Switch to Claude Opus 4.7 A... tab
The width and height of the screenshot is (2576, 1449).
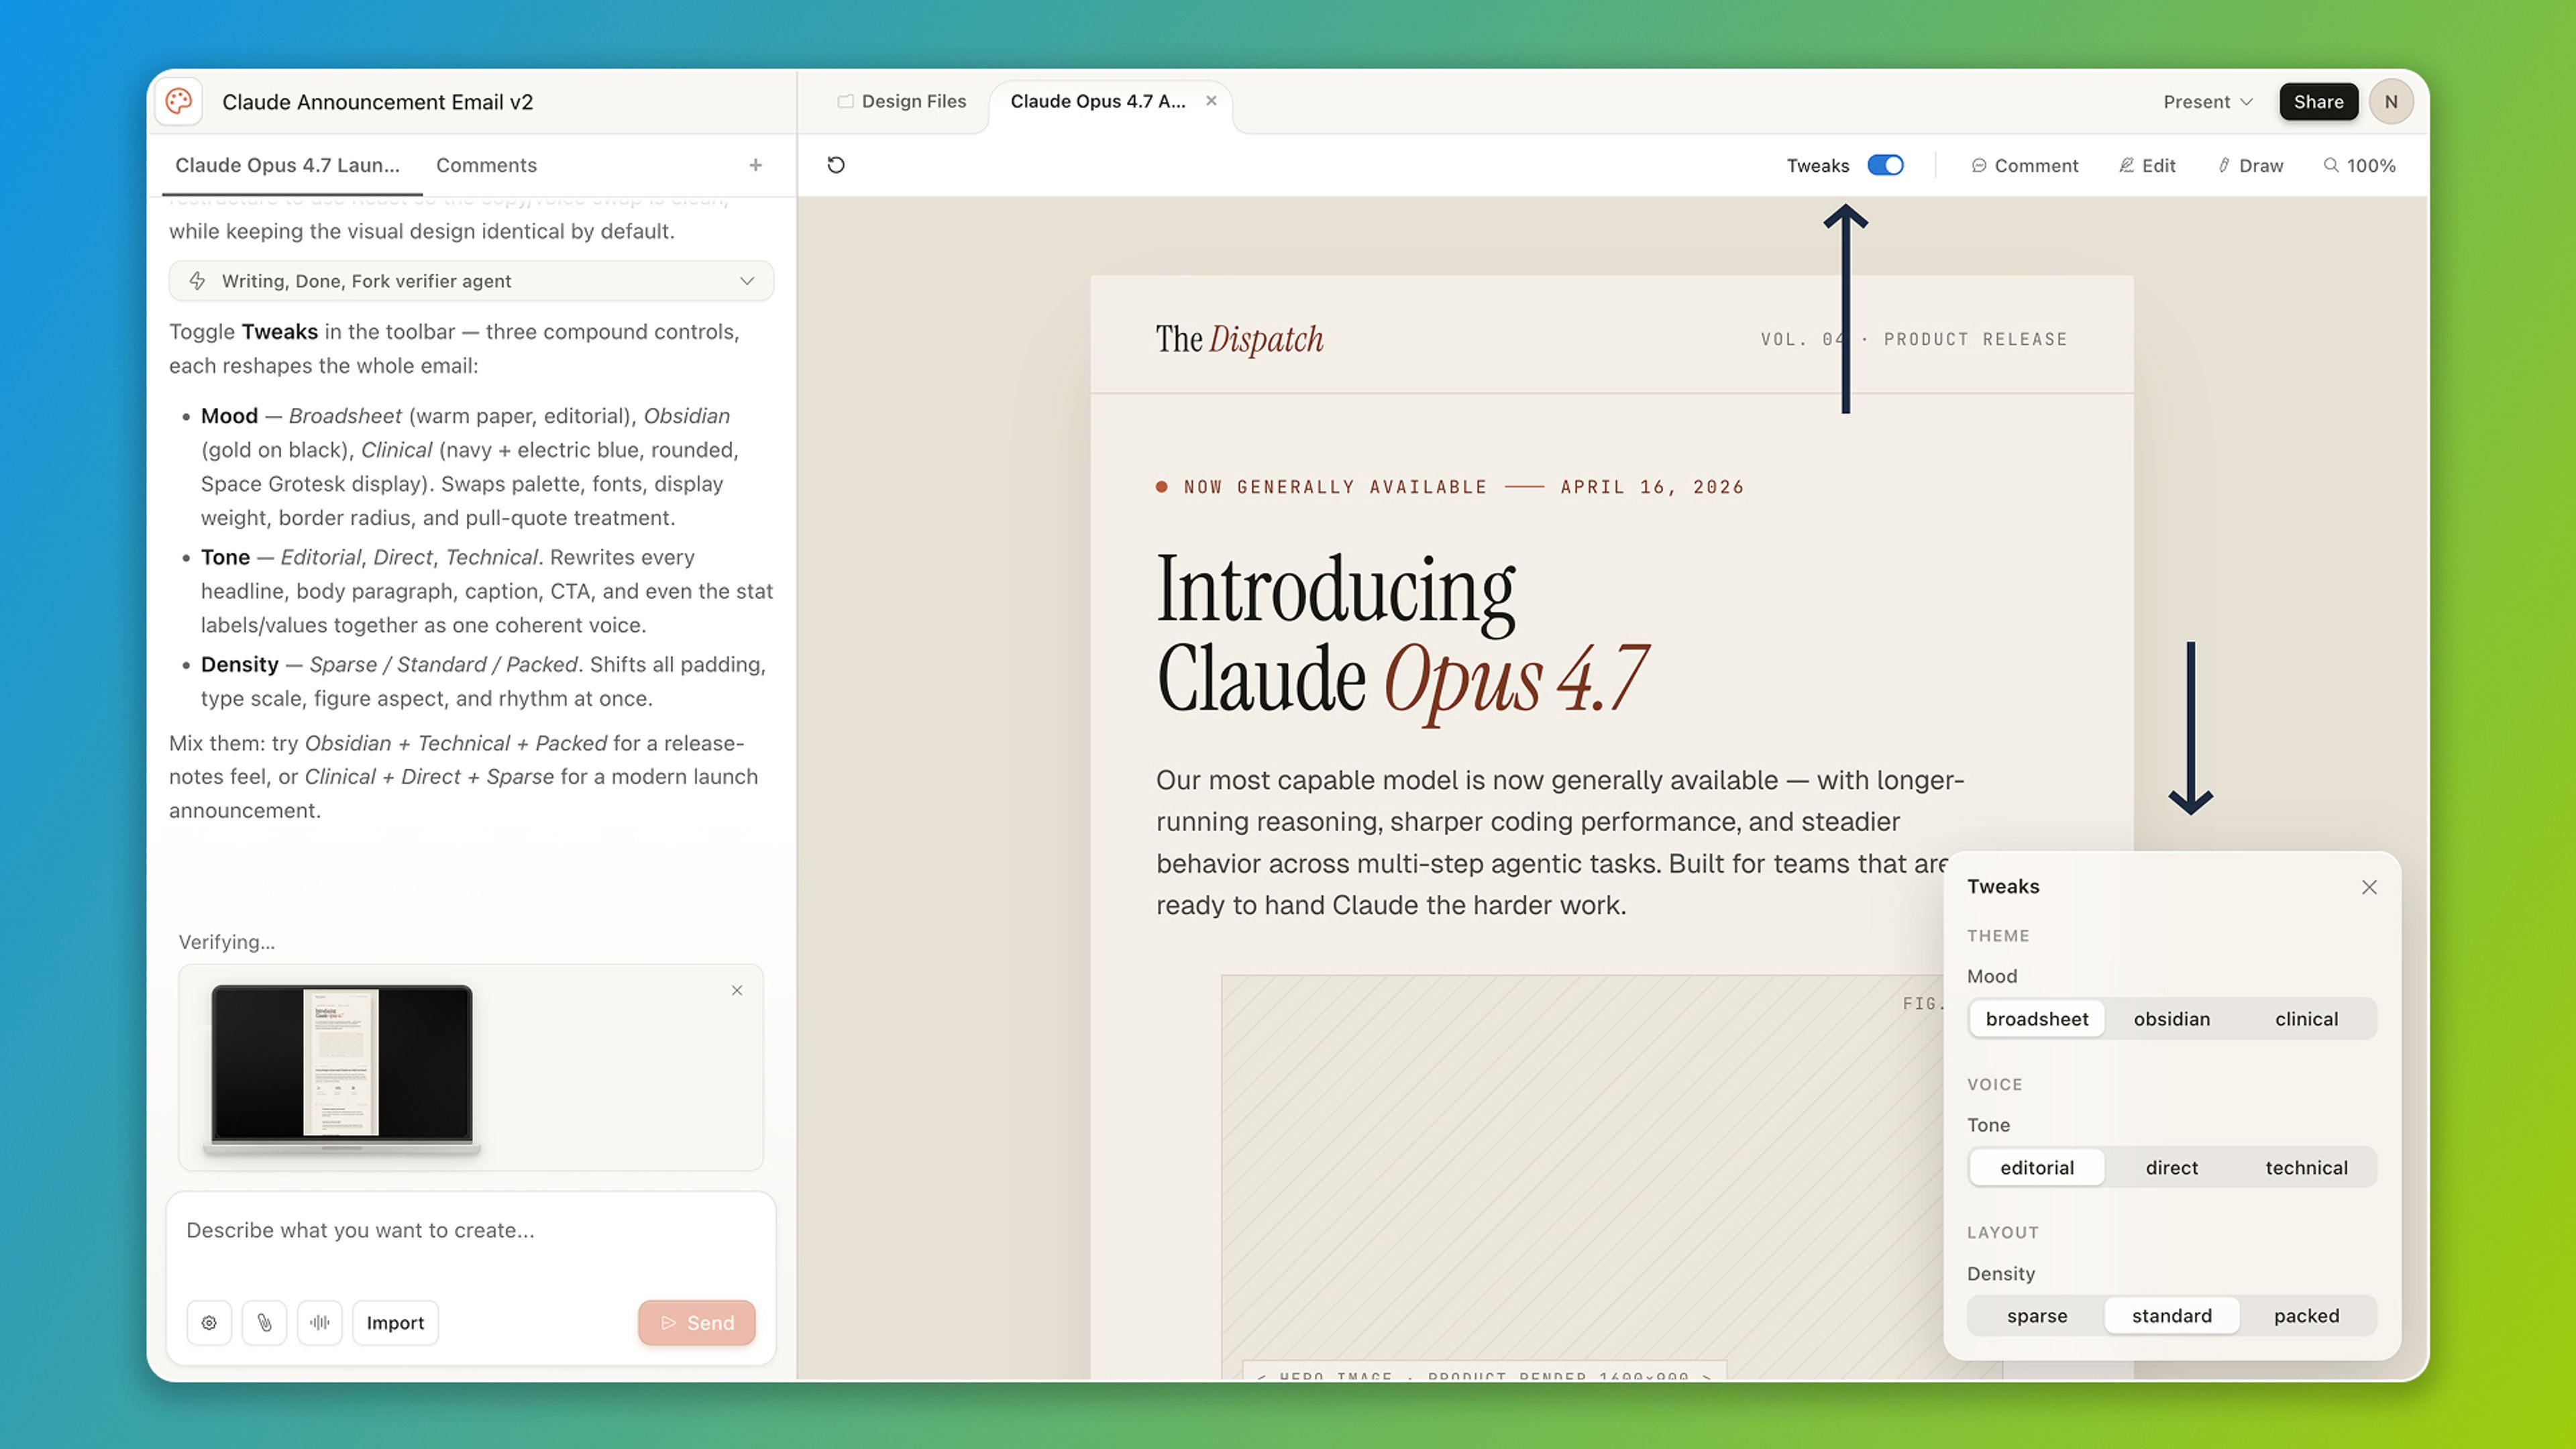pyautogui.click(x=1098, y=101)
